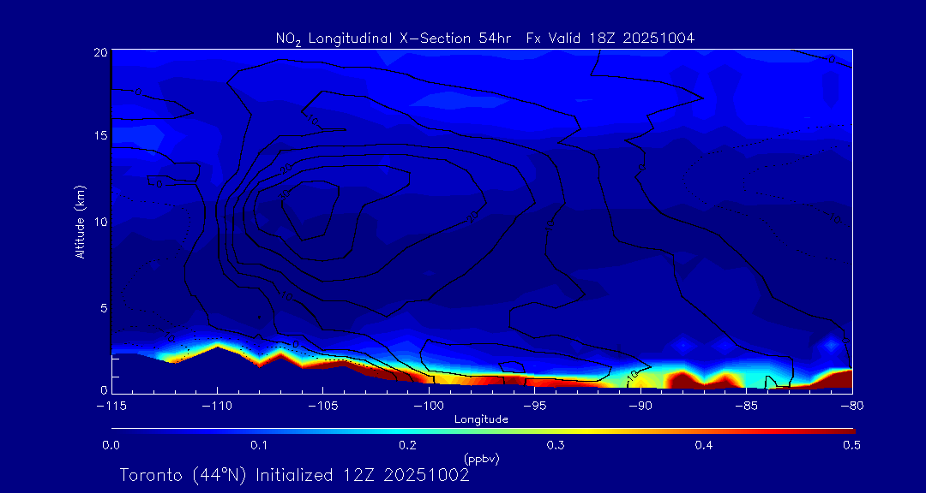Click the longitude tick label '-90'
The image size is (926, 493).
click(x=640, y=406)
